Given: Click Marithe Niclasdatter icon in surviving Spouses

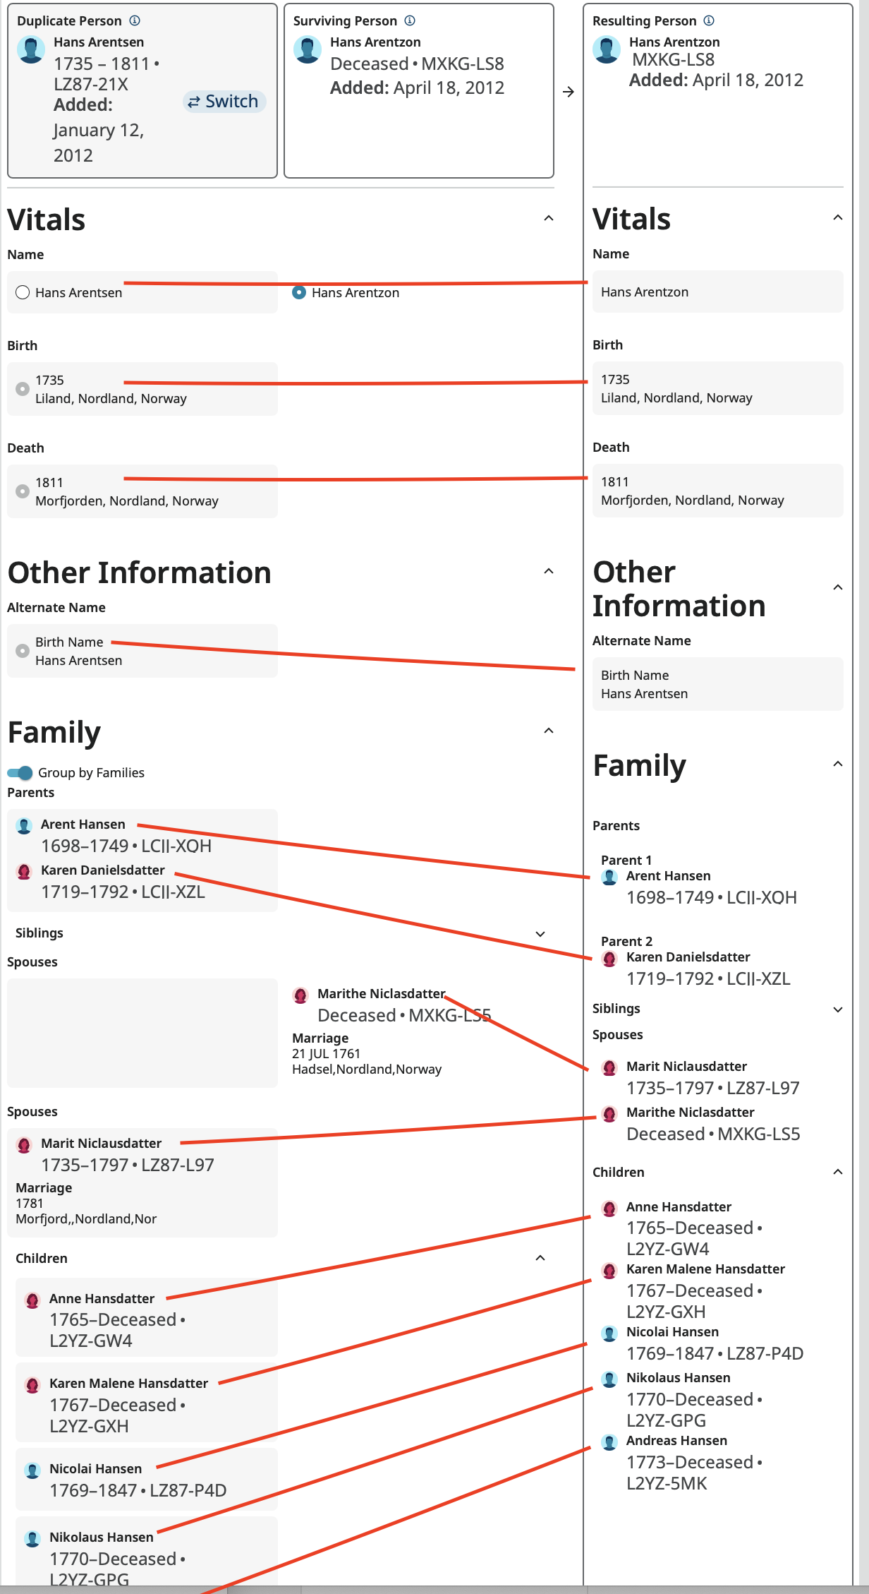Looking at the screenshot, I should coord(300,995).
